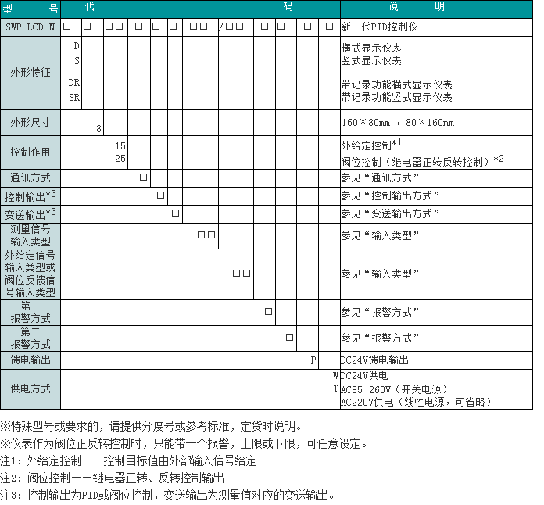The height and width of the screenshot is (505, 544).
Task: Click the 外形尺寸 row label
Action: click(30, 123)
